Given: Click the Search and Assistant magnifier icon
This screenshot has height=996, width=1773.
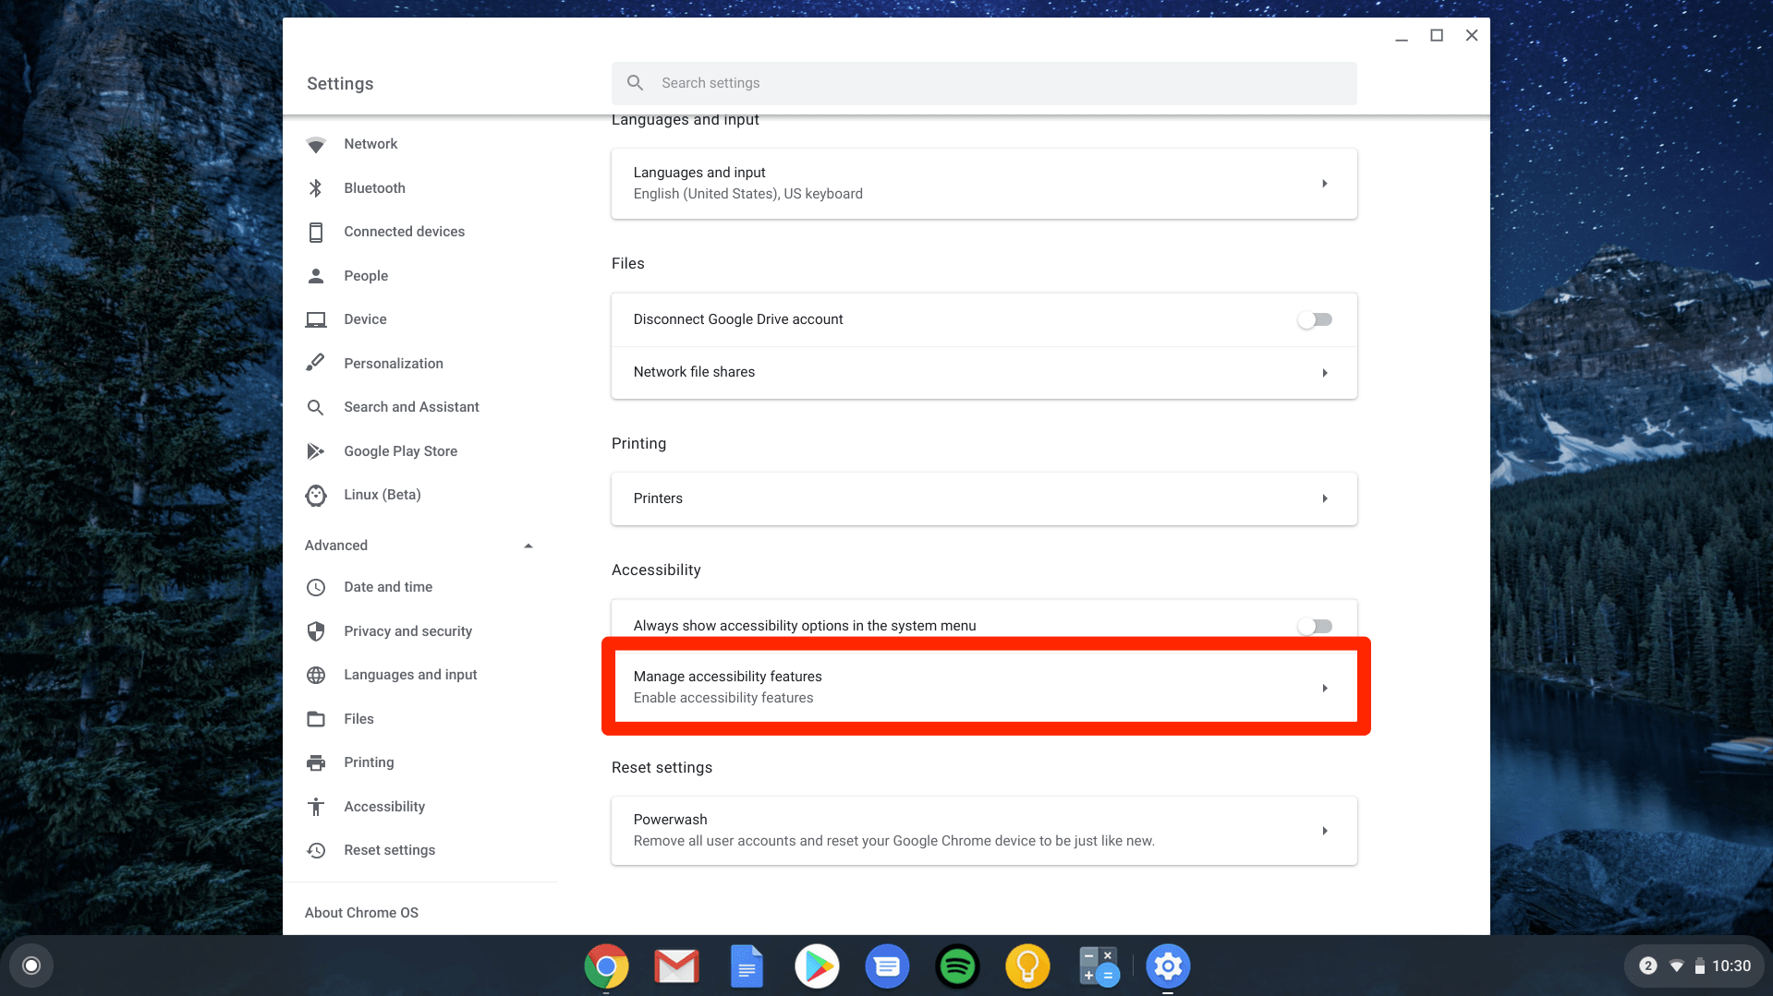Looking at the screenshot, I should [x=316, y=407].
